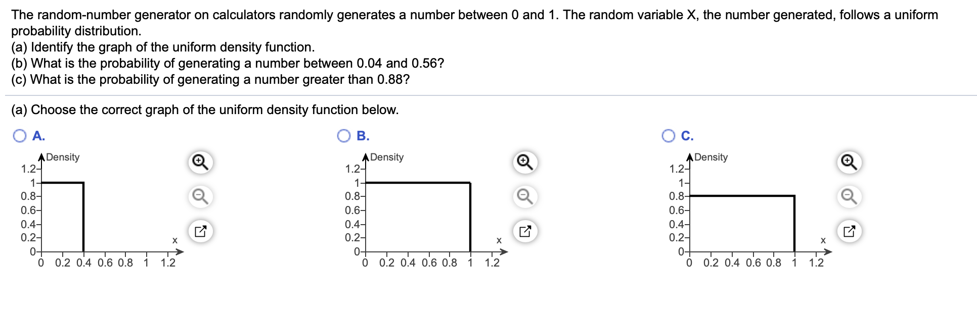The height and width of the screenshot is (315, 977).
Task: Zoom in on graph C
Action: (x=849, y=163)
